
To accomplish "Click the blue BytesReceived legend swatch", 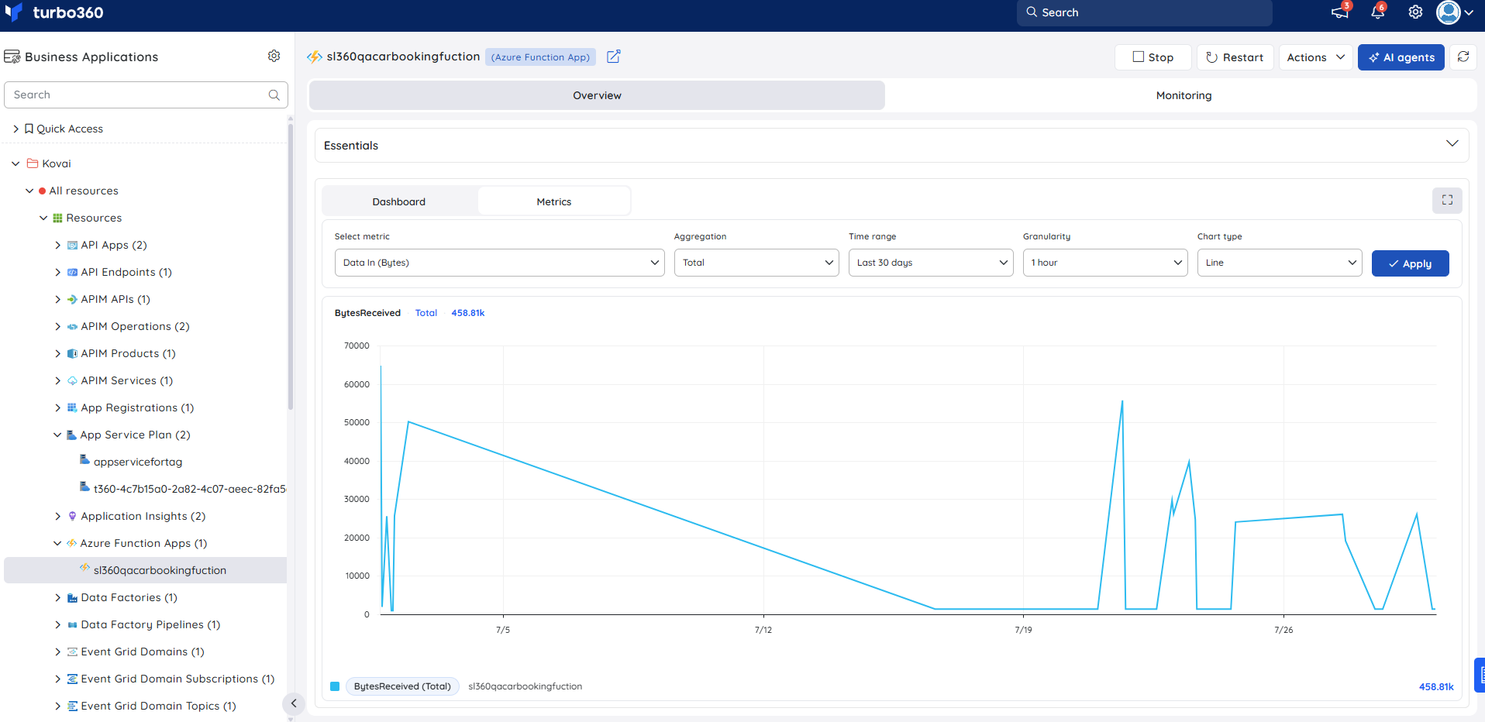I will 335,686.
